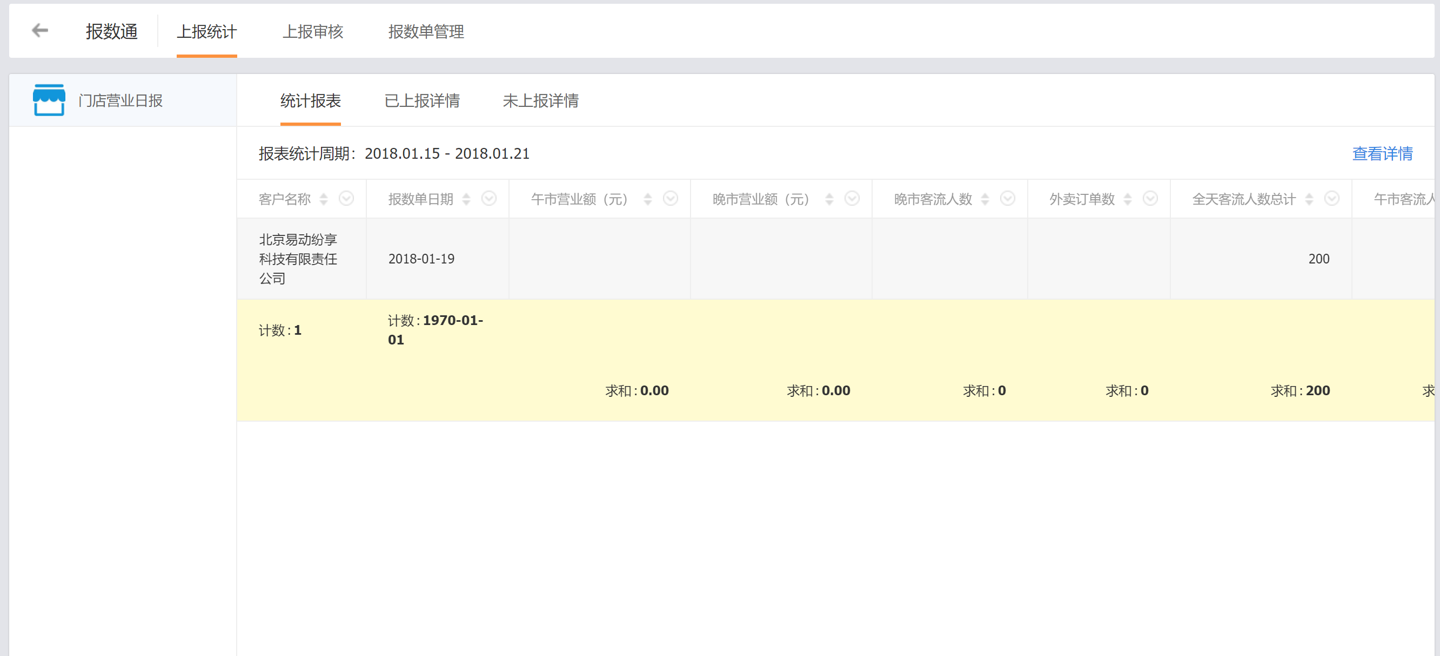This screenshot has width=1440, height=656.
Task: Click the store icon beside 门店营业日报
Action: click(49, 100)
